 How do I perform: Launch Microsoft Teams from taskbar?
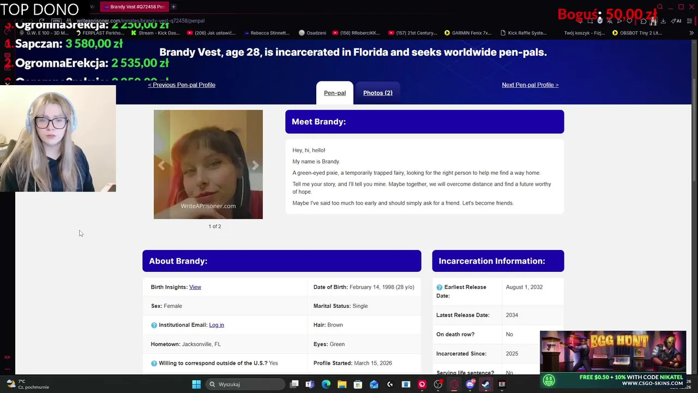tap(310, 384)
